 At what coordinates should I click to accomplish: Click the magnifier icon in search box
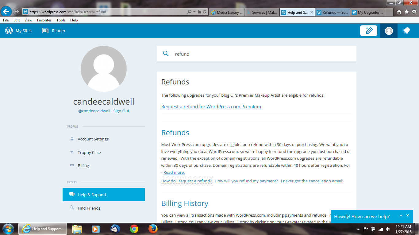coord(166,54)
